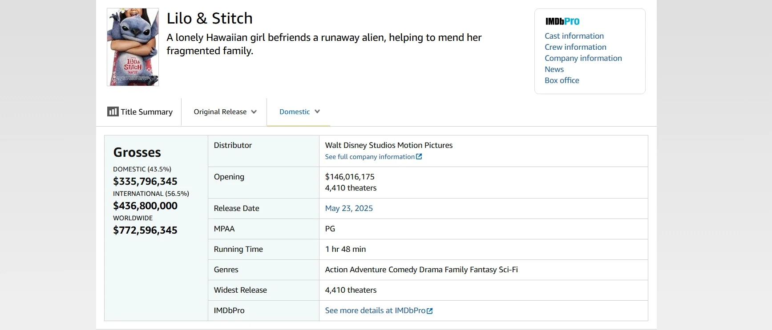
Task: Click the IMDbPro row label in the table
Action: point(229,310)
